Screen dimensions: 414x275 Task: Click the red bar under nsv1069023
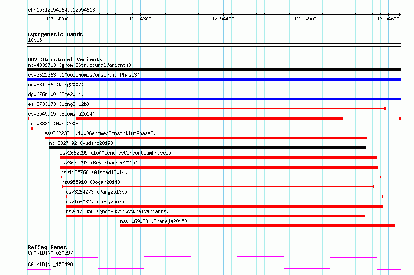click(x=258, y=226)
